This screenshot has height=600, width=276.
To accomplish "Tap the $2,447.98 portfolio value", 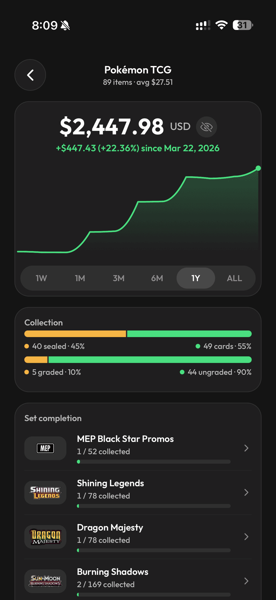I will pyautogui.click(x=112, y=127).
